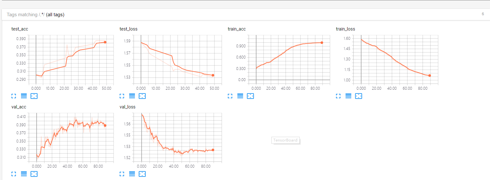Viewport: 490px width, 180px height.
Task: Click the test_acc chart title
Action: (x=20, y=29)
